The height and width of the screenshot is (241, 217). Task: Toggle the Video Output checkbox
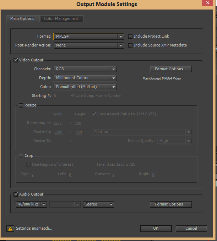coord(16,60)
